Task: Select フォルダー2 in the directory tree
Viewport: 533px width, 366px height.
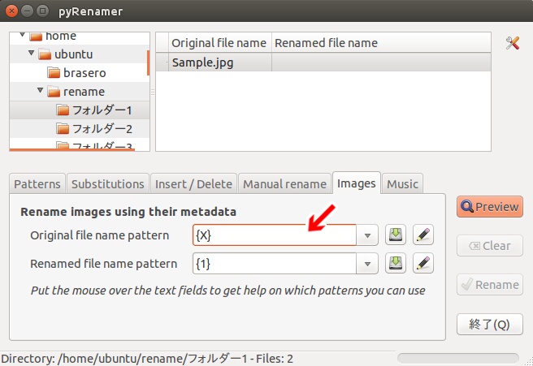Action: pos(102,129)
